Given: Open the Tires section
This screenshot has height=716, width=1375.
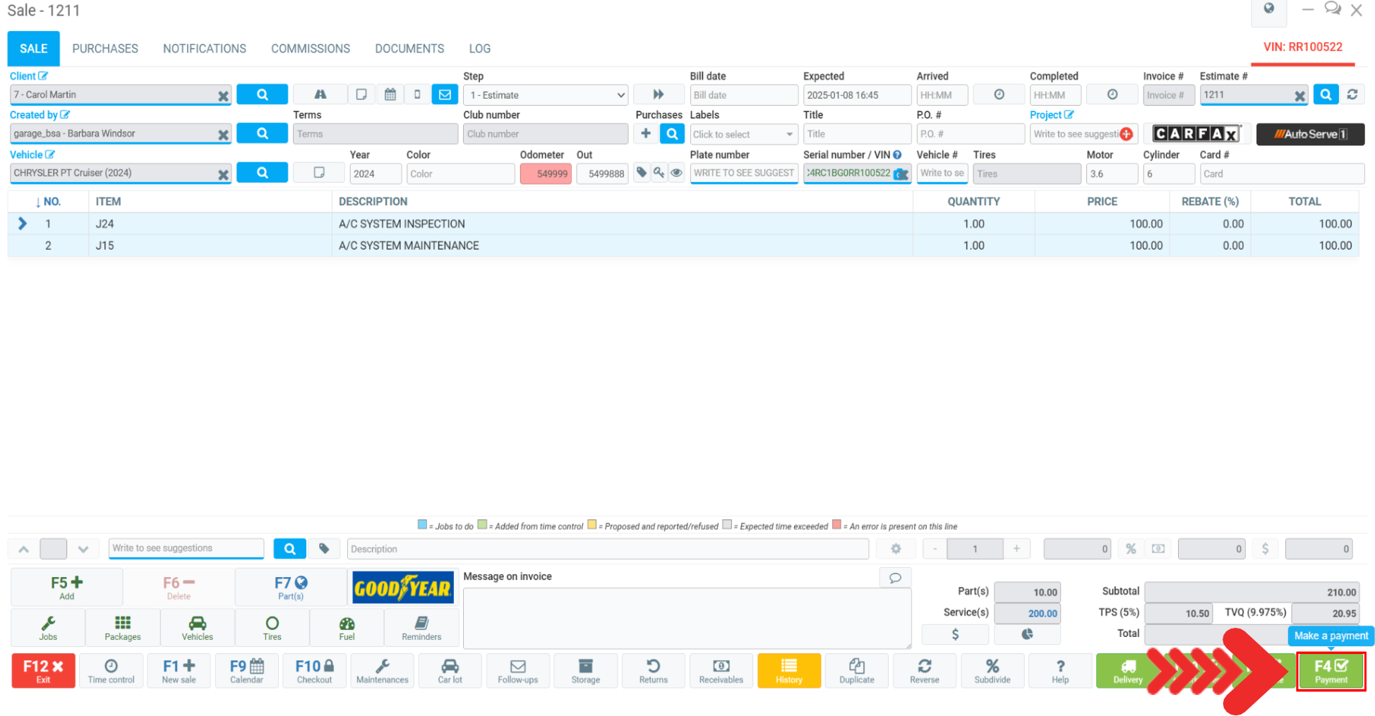Looking at the screenshot, I should pos(272,627).
